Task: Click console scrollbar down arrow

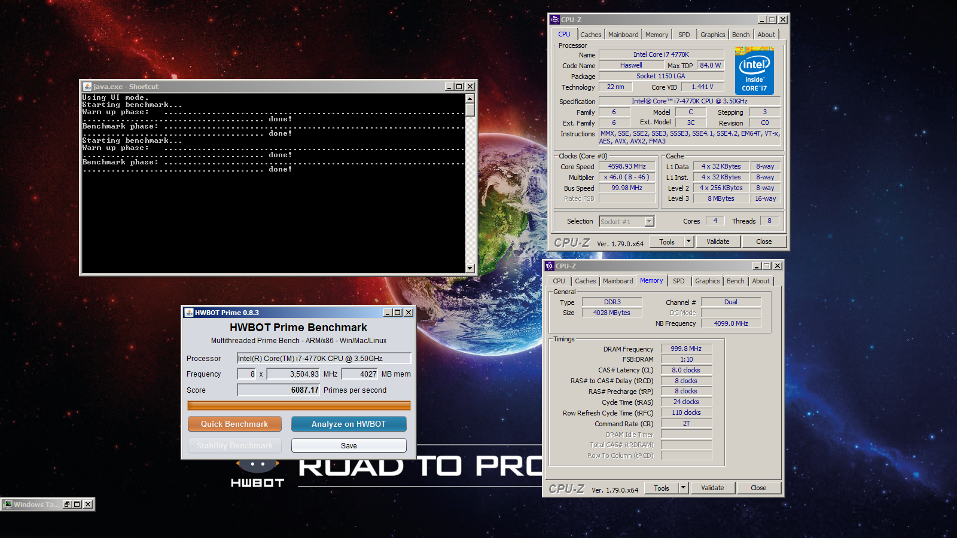Action: 470,268
